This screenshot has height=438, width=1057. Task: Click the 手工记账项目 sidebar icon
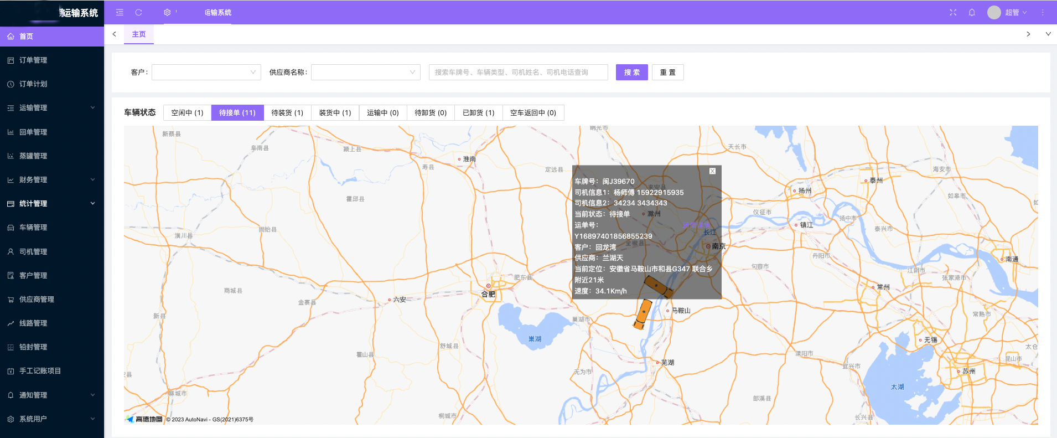pyautogui.click(x=11, y=371)
